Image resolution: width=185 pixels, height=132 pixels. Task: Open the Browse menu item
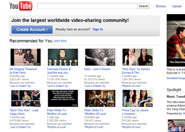tap(161, 6)
